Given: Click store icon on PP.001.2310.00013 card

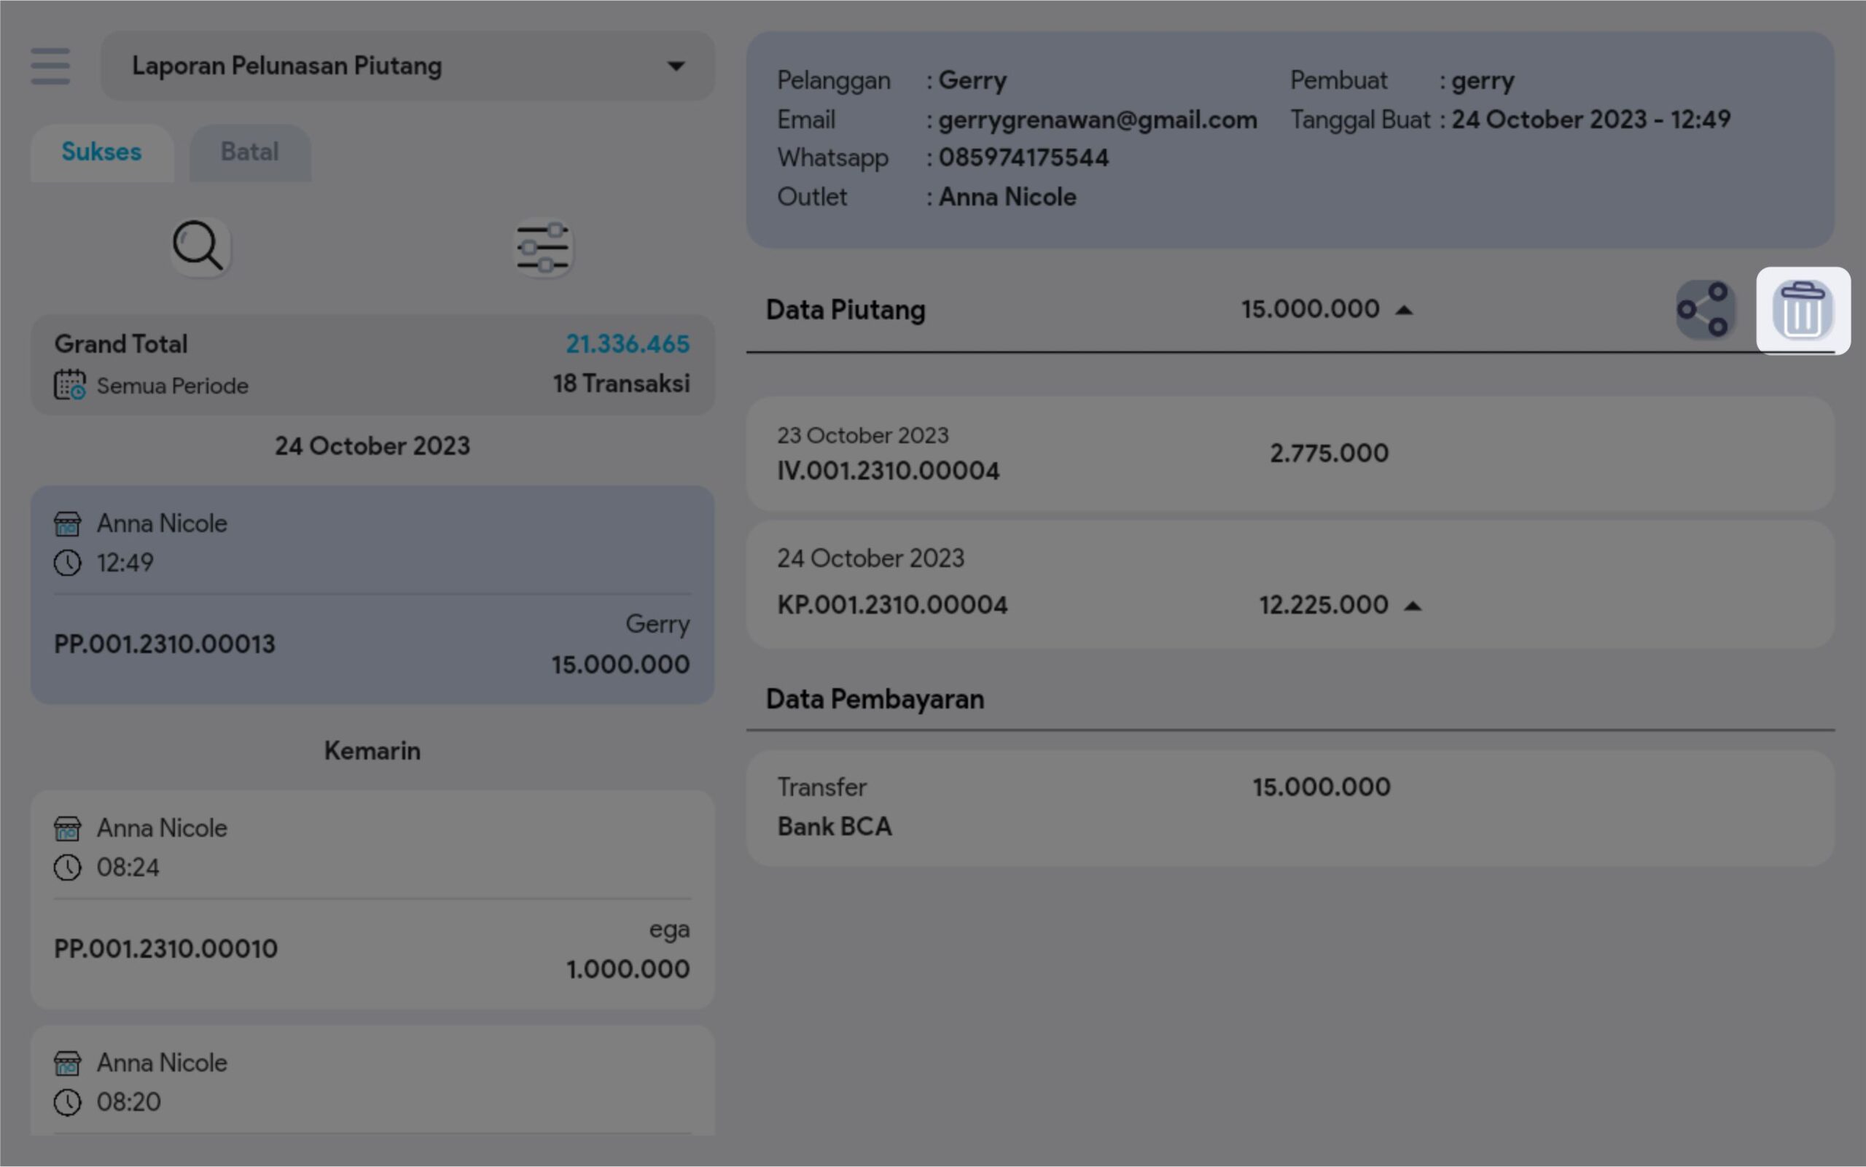Looking at the screenshot, I should [x=67, y=524].
